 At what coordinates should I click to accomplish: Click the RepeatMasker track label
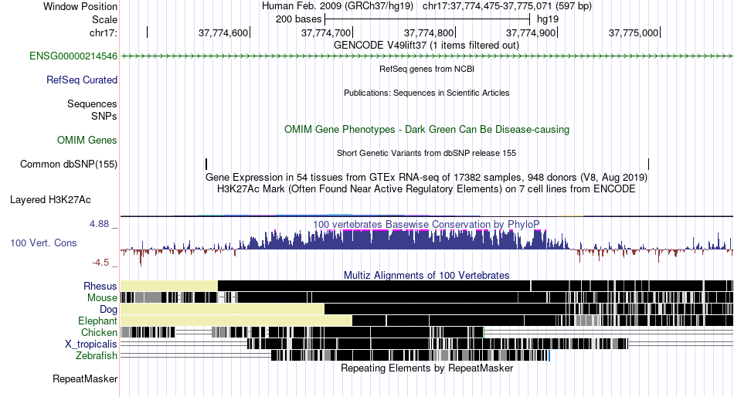click(85, 378)
